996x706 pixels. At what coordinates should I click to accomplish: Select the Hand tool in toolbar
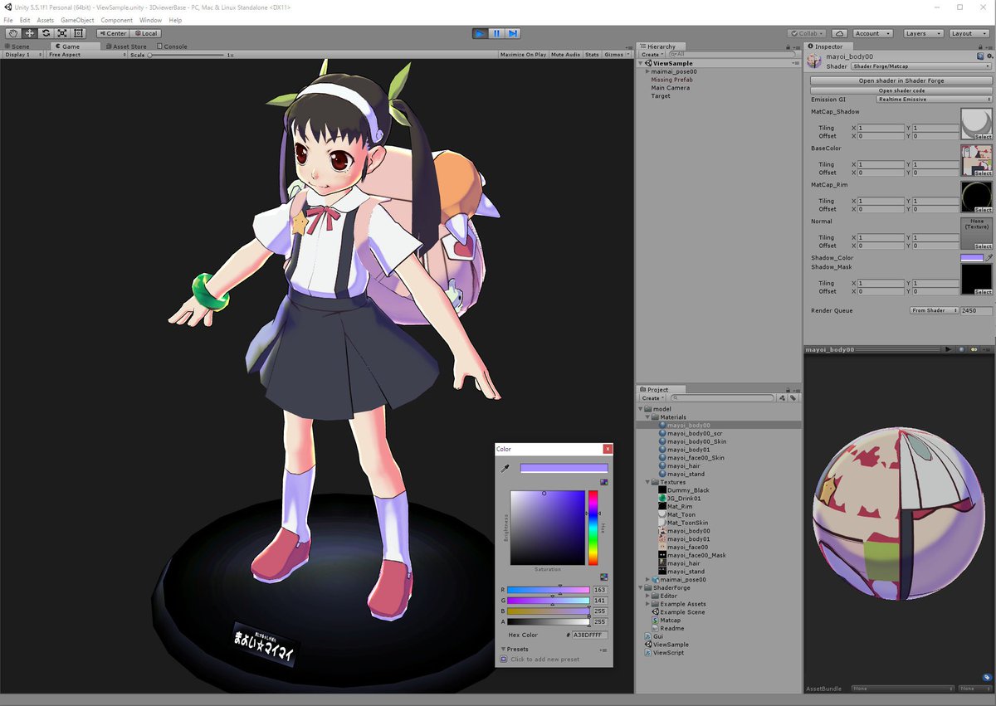[x=12, y=33]
